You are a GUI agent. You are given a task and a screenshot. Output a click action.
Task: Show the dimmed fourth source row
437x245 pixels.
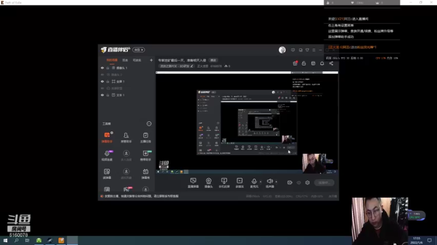(x=102, y=88)
